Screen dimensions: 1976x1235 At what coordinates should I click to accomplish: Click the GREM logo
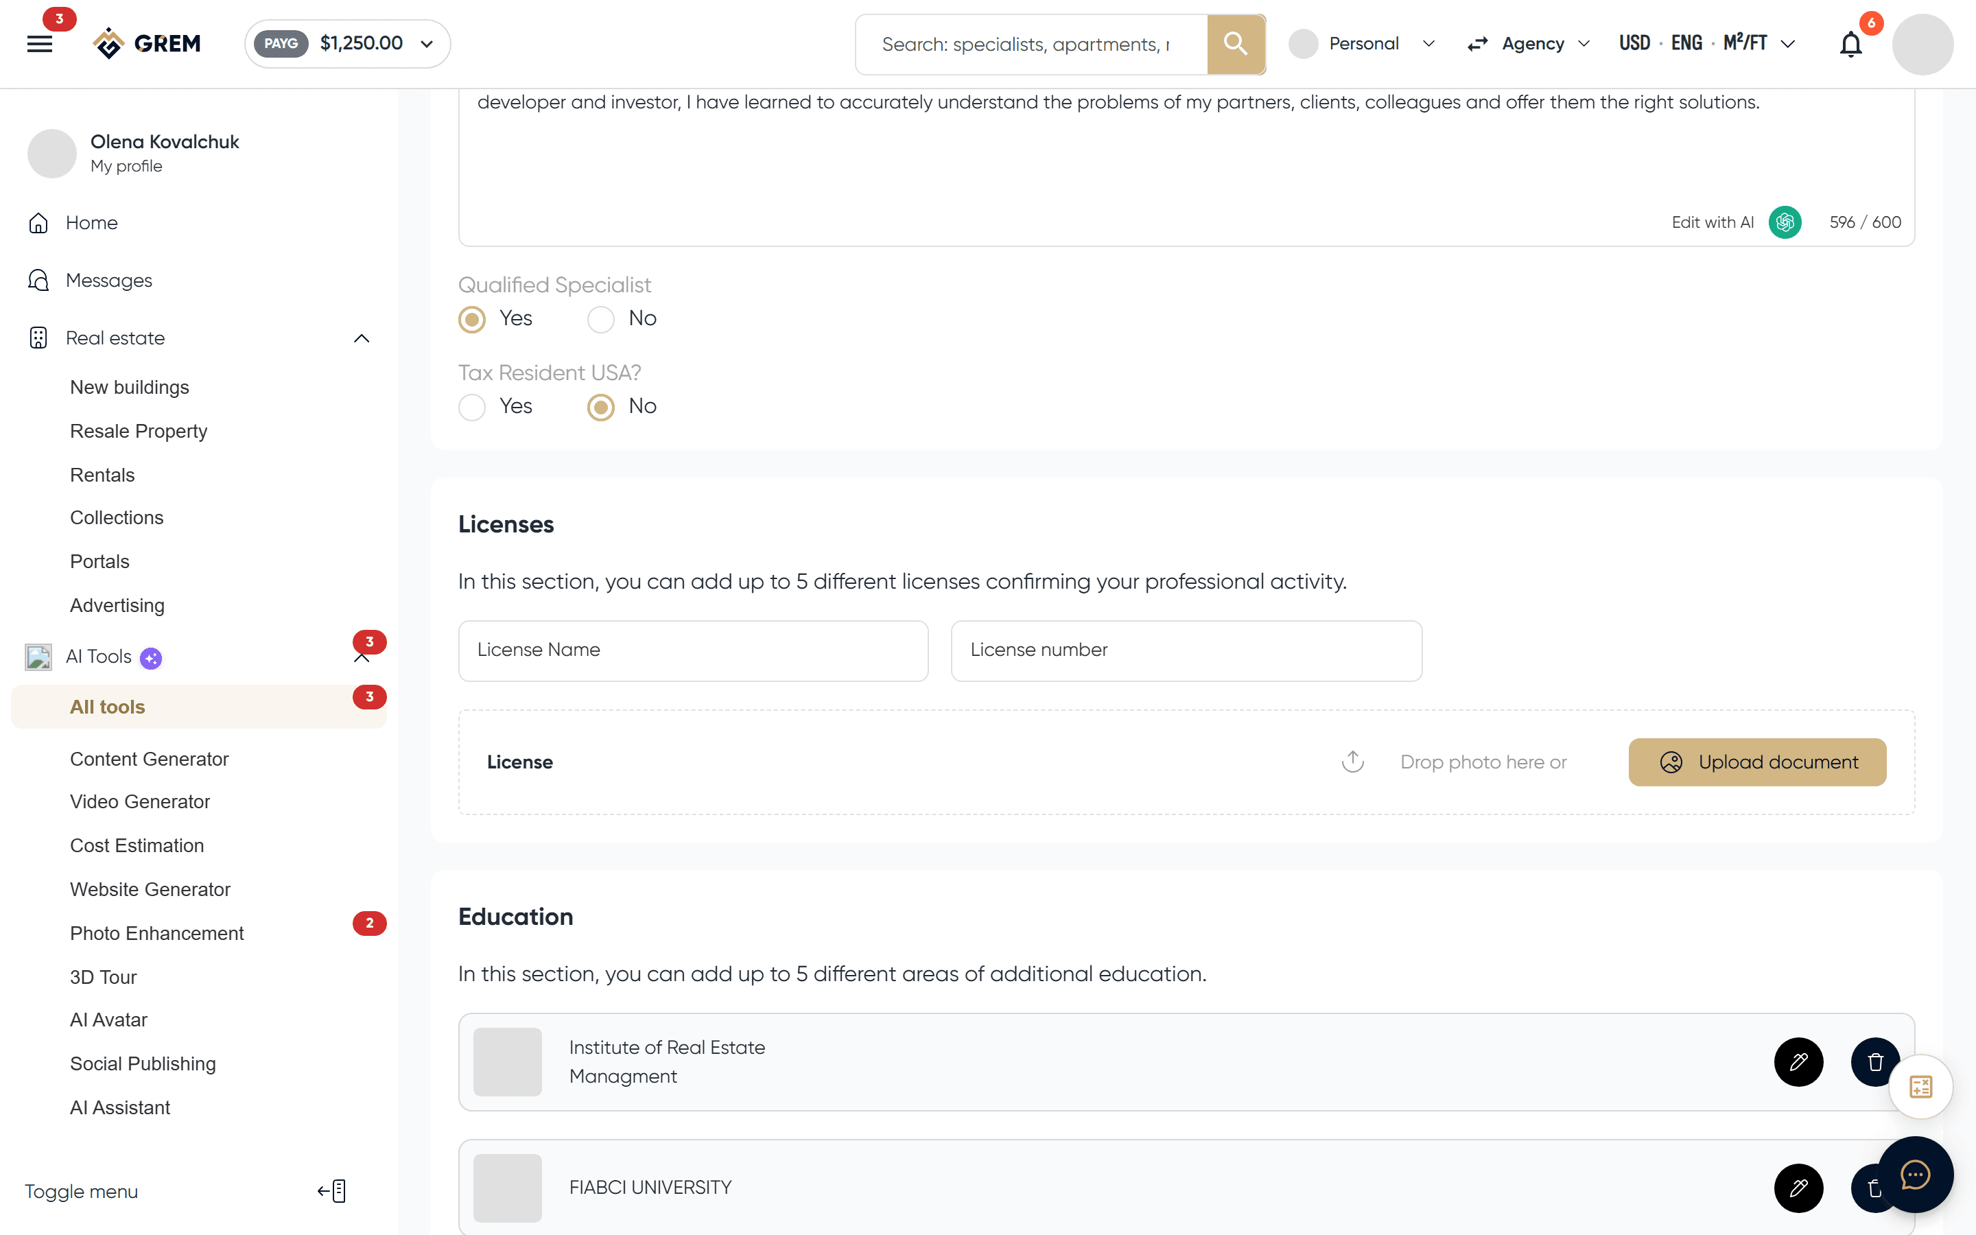147,43
